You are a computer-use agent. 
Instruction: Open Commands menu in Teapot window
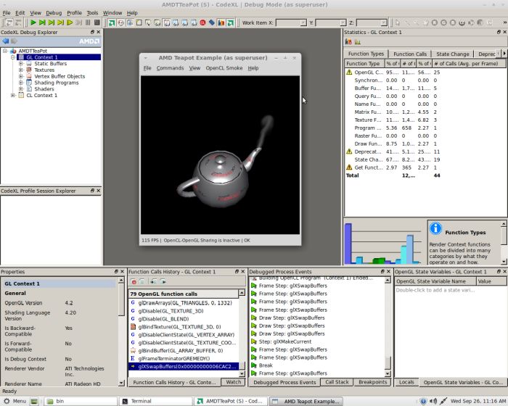coord(170,68)
